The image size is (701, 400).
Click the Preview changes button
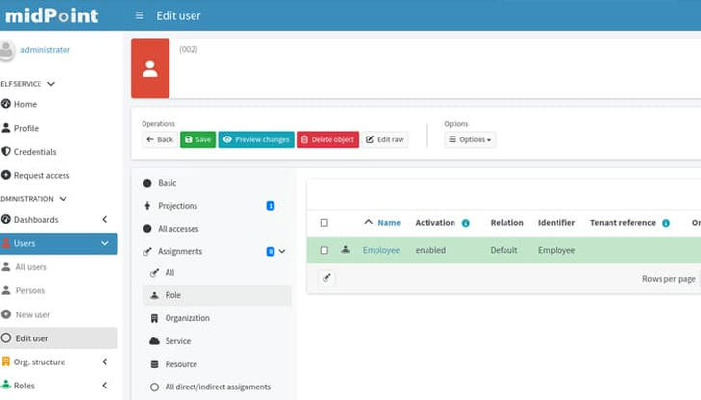pos(256,139)
